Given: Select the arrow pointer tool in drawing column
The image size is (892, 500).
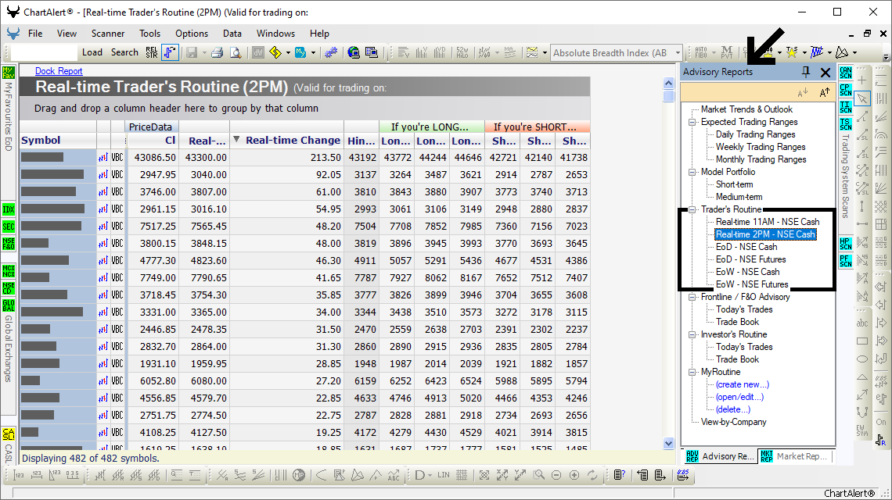Looking at the screenshot, I should pos(862,98).
